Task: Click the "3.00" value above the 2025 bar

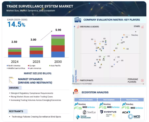Action: (33, 40)
